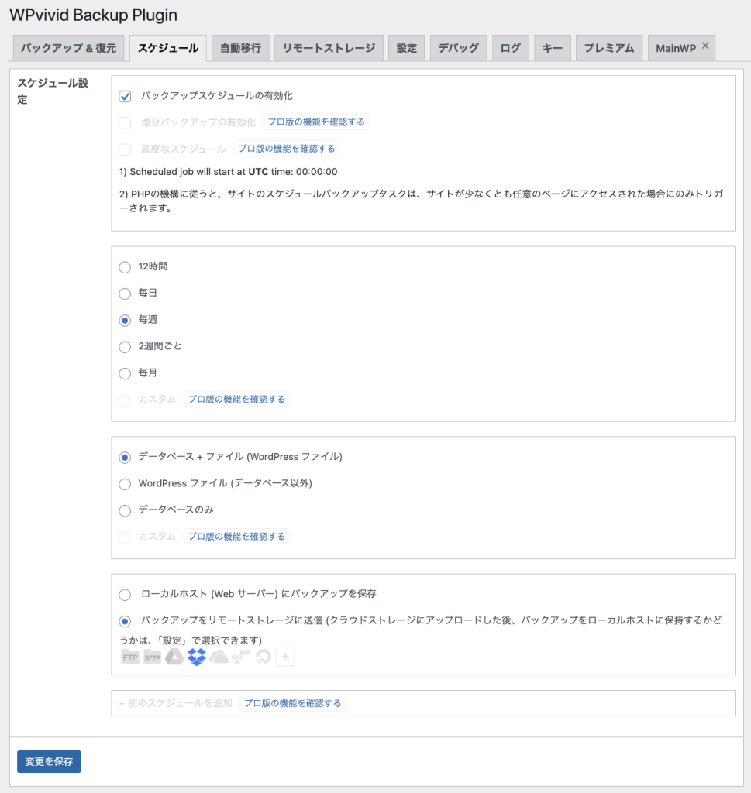Select the FTP remote storage icon
This screenshot has height=793, width=751.
click(x=130, y=657)
